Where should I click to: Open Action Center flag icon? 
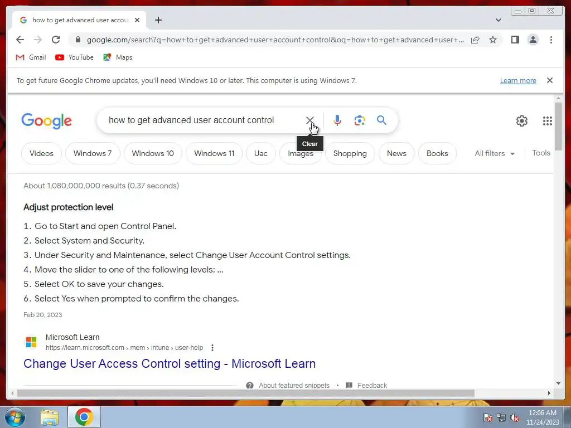click(488, 417)
